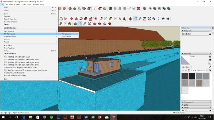Viewport: 214px width, 120px height.
Task: Select the lightest swatch in the bottom row
Action: coord(185,90)
